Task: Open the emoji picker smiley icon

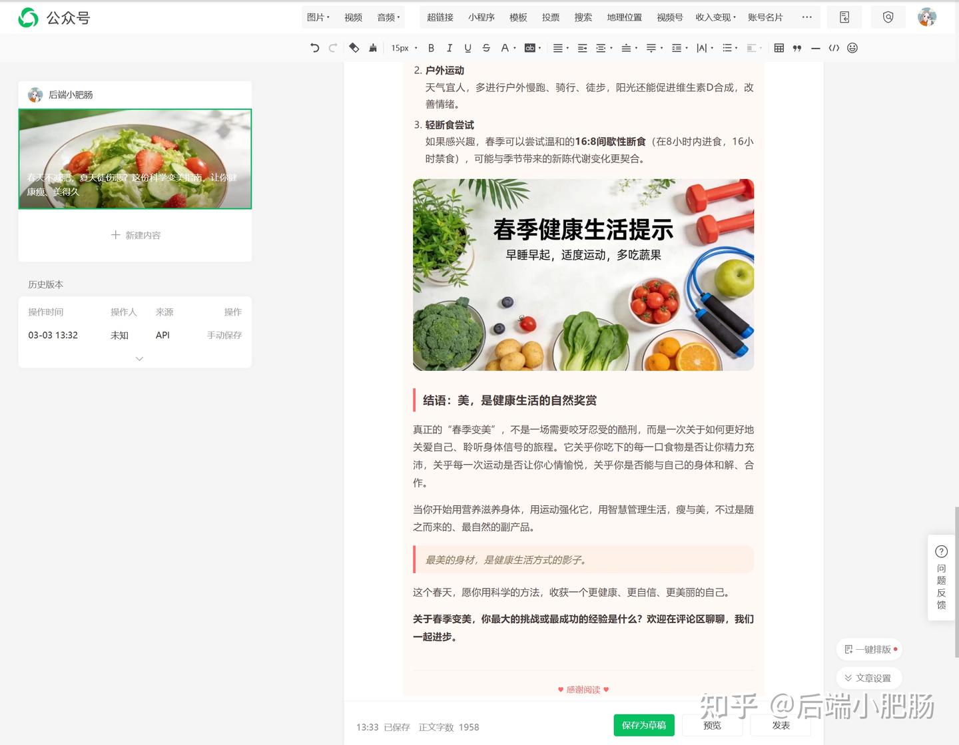Action: pos(852,48)
